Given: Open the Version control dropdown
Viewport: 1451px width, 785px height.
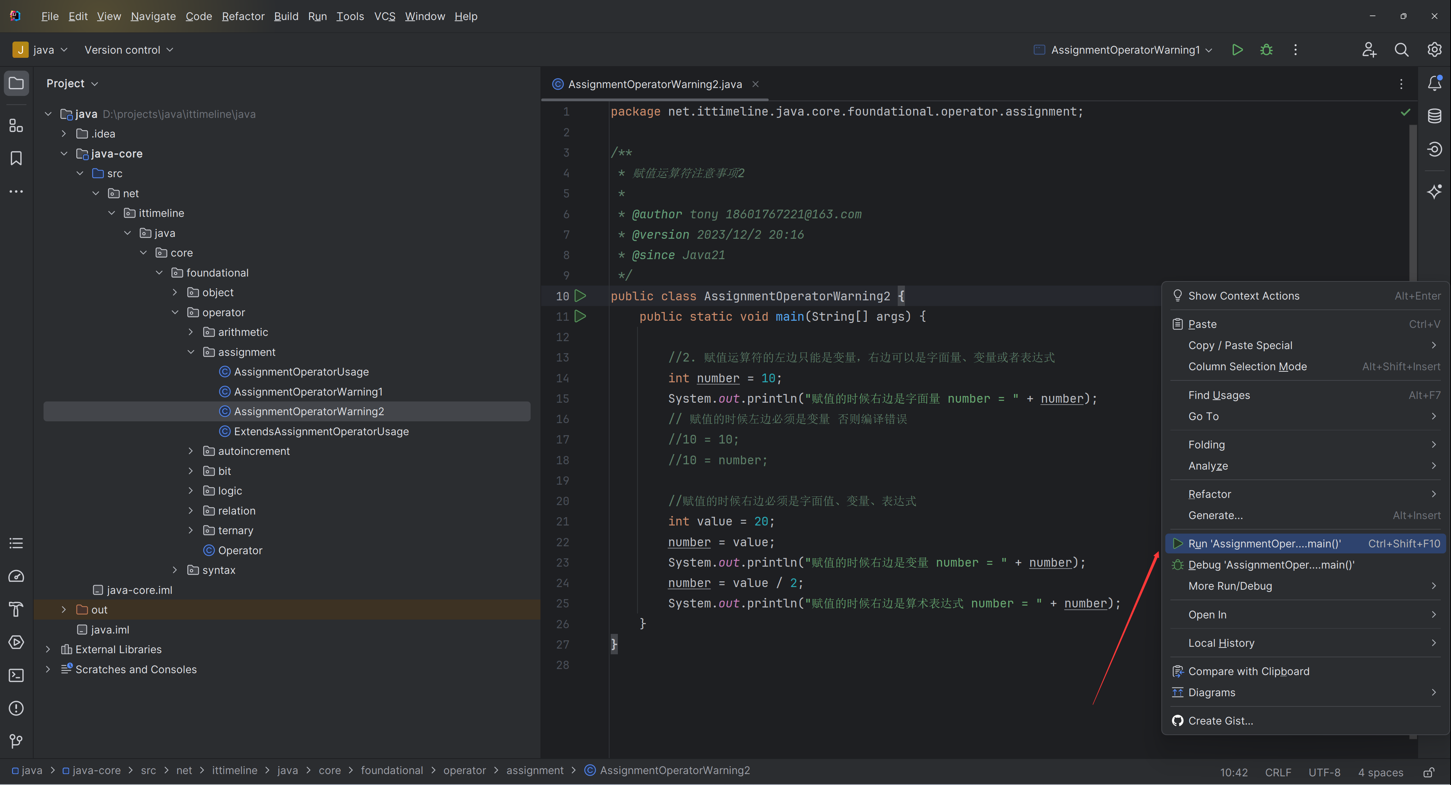Looking at the screenshot, I should click(x=128, y=49).
